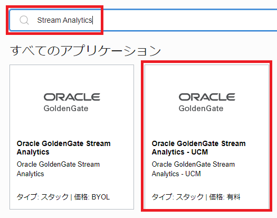The height and width of the screenshot is (218, 277).
Task: Click the ORACLE wordmark on the first card
Action: (x=72, y=97)
